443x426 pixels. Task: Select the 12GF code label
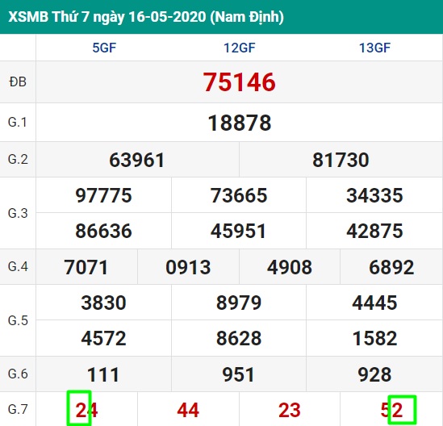240,48
